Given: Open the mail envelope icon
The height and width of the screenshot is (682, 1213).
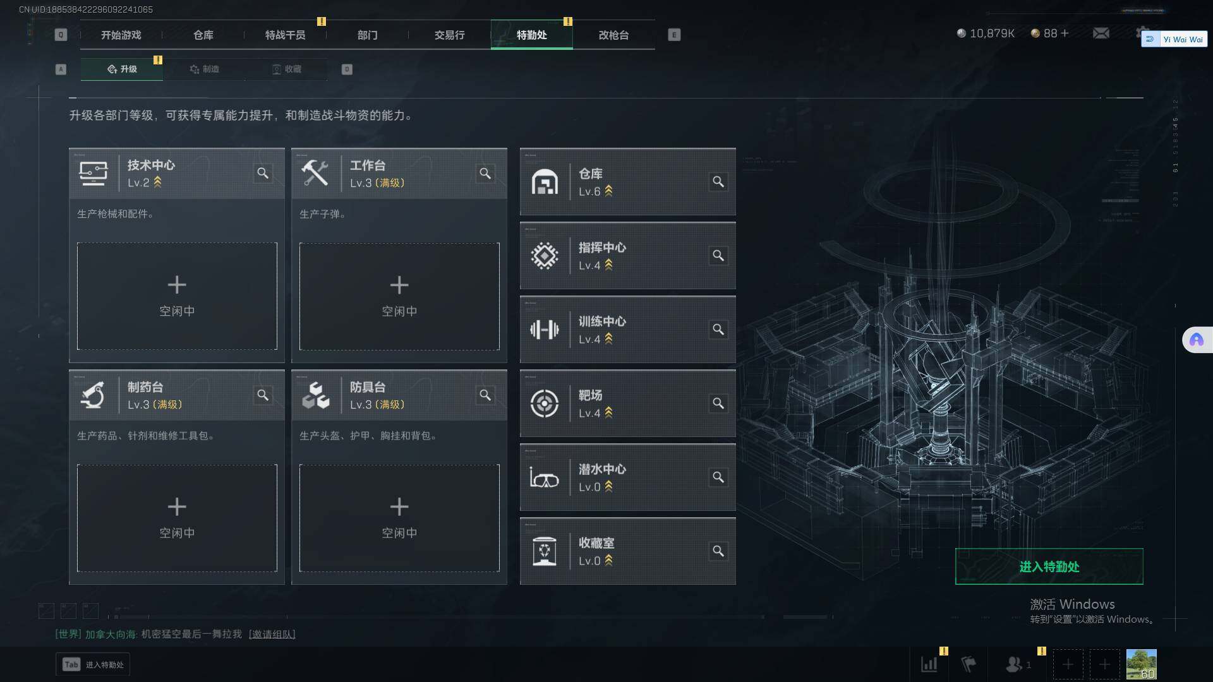Looking at the screenshot, I should pyautogui.click(x=1101, y=33).
